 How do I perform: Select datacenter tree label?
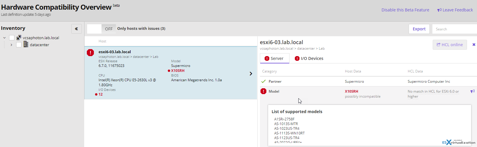[x=40, y=45]
